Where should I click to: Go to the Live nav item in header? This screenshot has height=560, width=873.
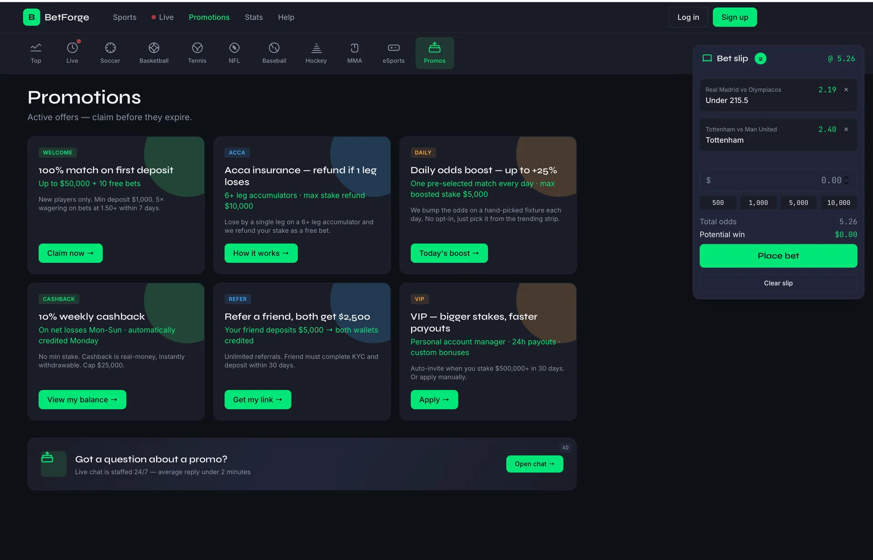[x=162, y=17]
